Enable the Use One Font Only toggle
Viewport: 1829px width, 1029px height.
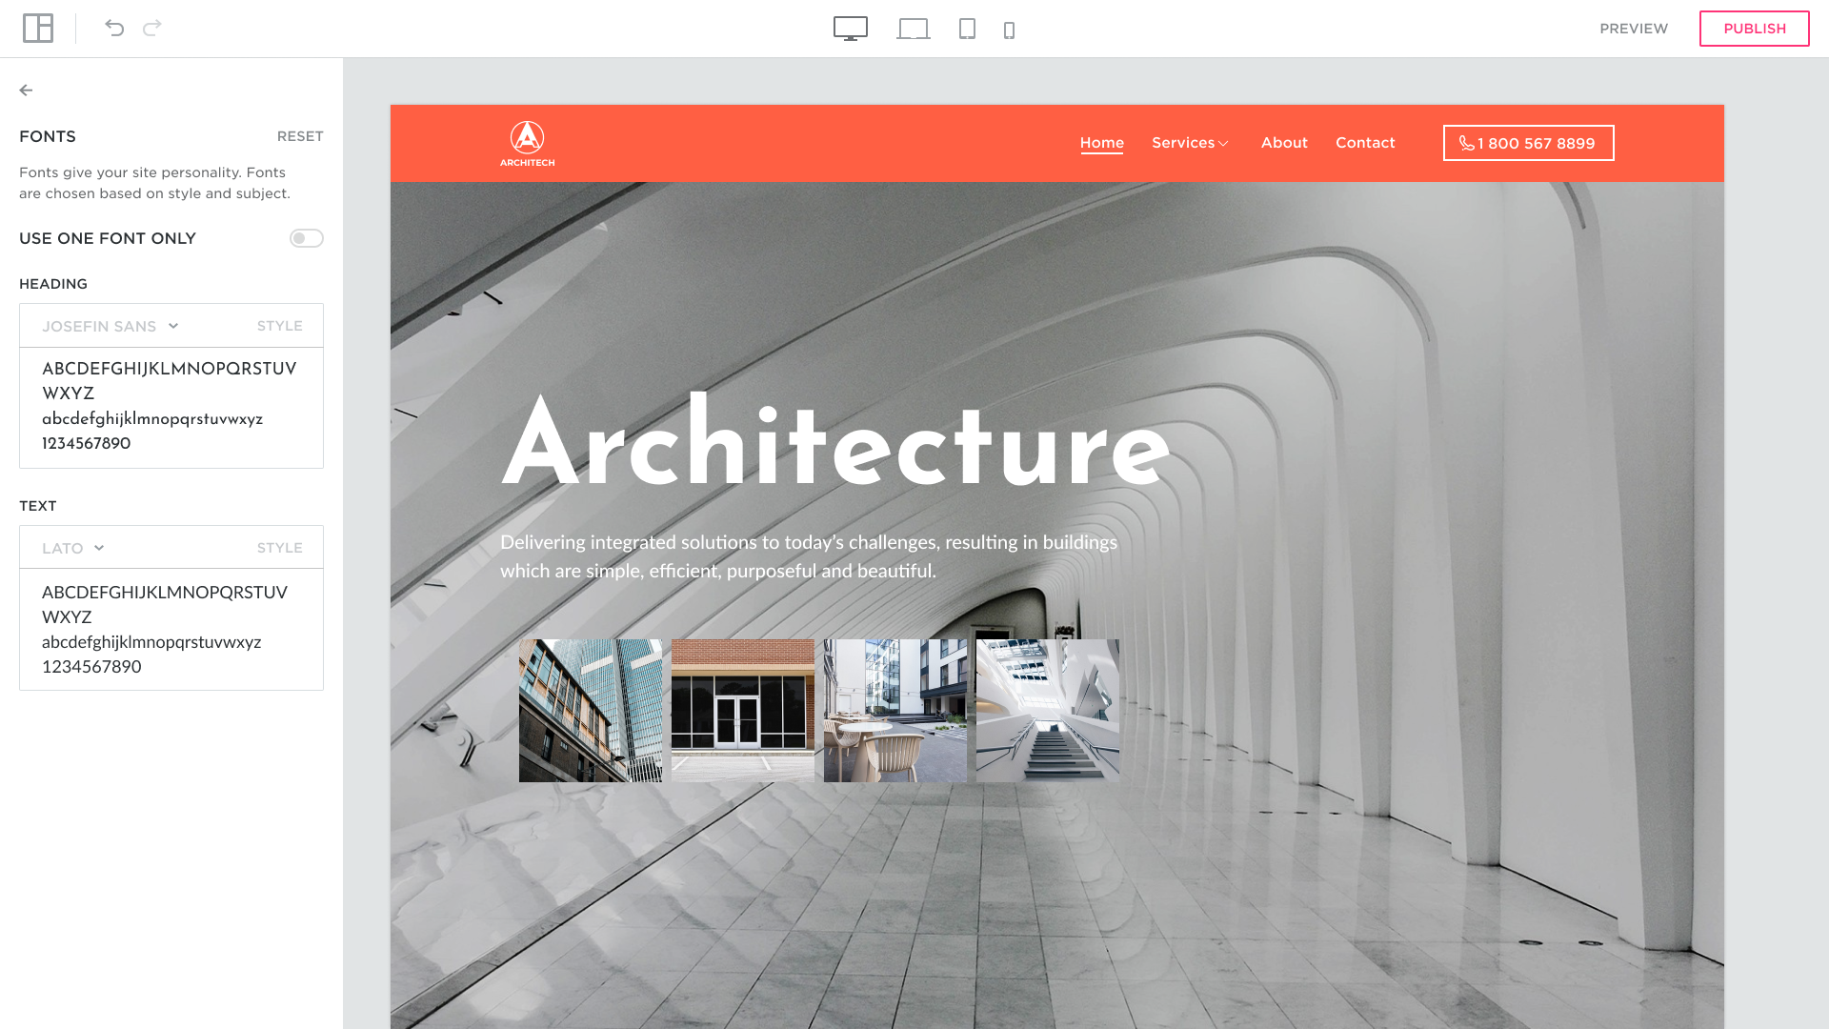pos(306,238)
